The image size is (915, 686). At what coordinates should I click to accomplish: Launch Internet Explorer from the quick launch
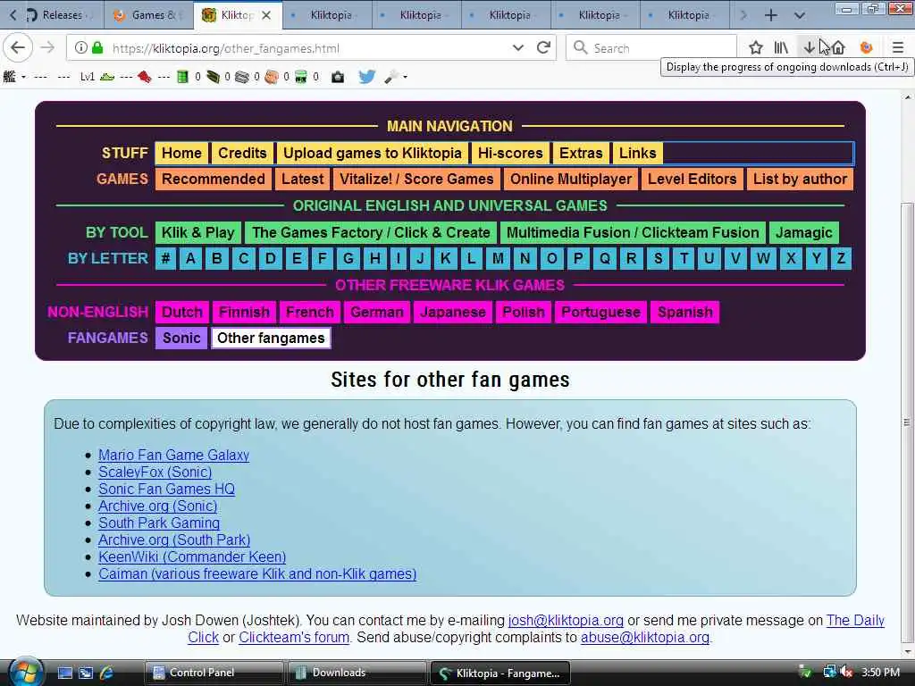(107, 673)
